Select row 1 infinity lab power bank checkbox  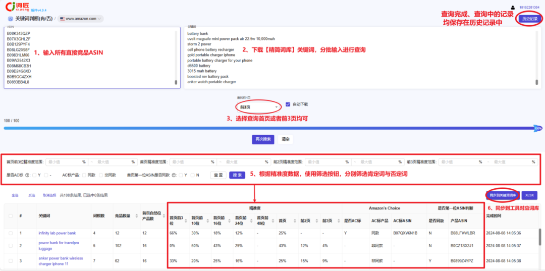(11, 233)
